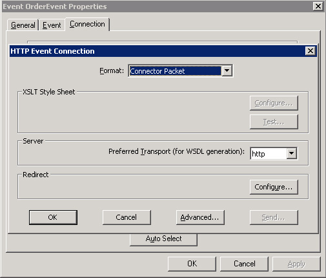Screen dimensions: 326x278
Task: Select the Connection tab
Action: tap(87, 24)
